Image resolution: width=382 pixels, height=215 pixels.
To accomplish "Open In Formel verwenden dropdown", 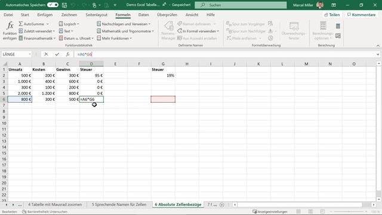I will 198,31.
